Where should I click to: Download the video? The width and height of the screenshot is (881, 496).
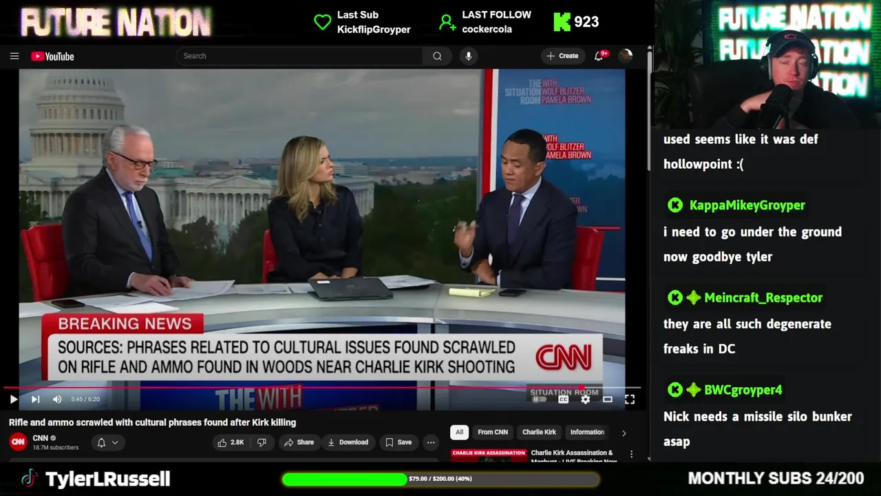click(348, 442)
